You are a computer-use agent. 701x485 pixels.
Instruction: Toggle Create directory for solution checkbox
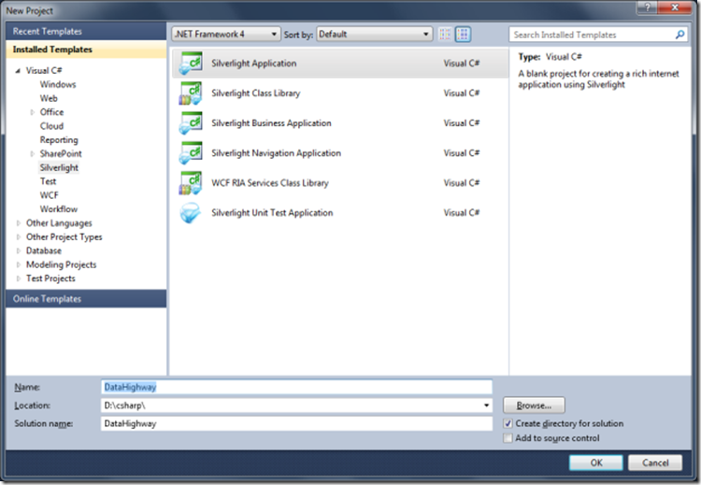coord(508,423)
